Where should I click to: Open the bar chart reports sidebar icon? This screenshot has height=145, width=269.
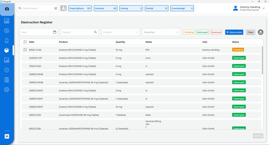7,60
